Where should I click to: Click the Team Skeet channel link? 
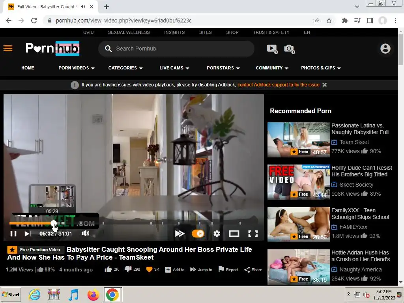tap(354, 142)
